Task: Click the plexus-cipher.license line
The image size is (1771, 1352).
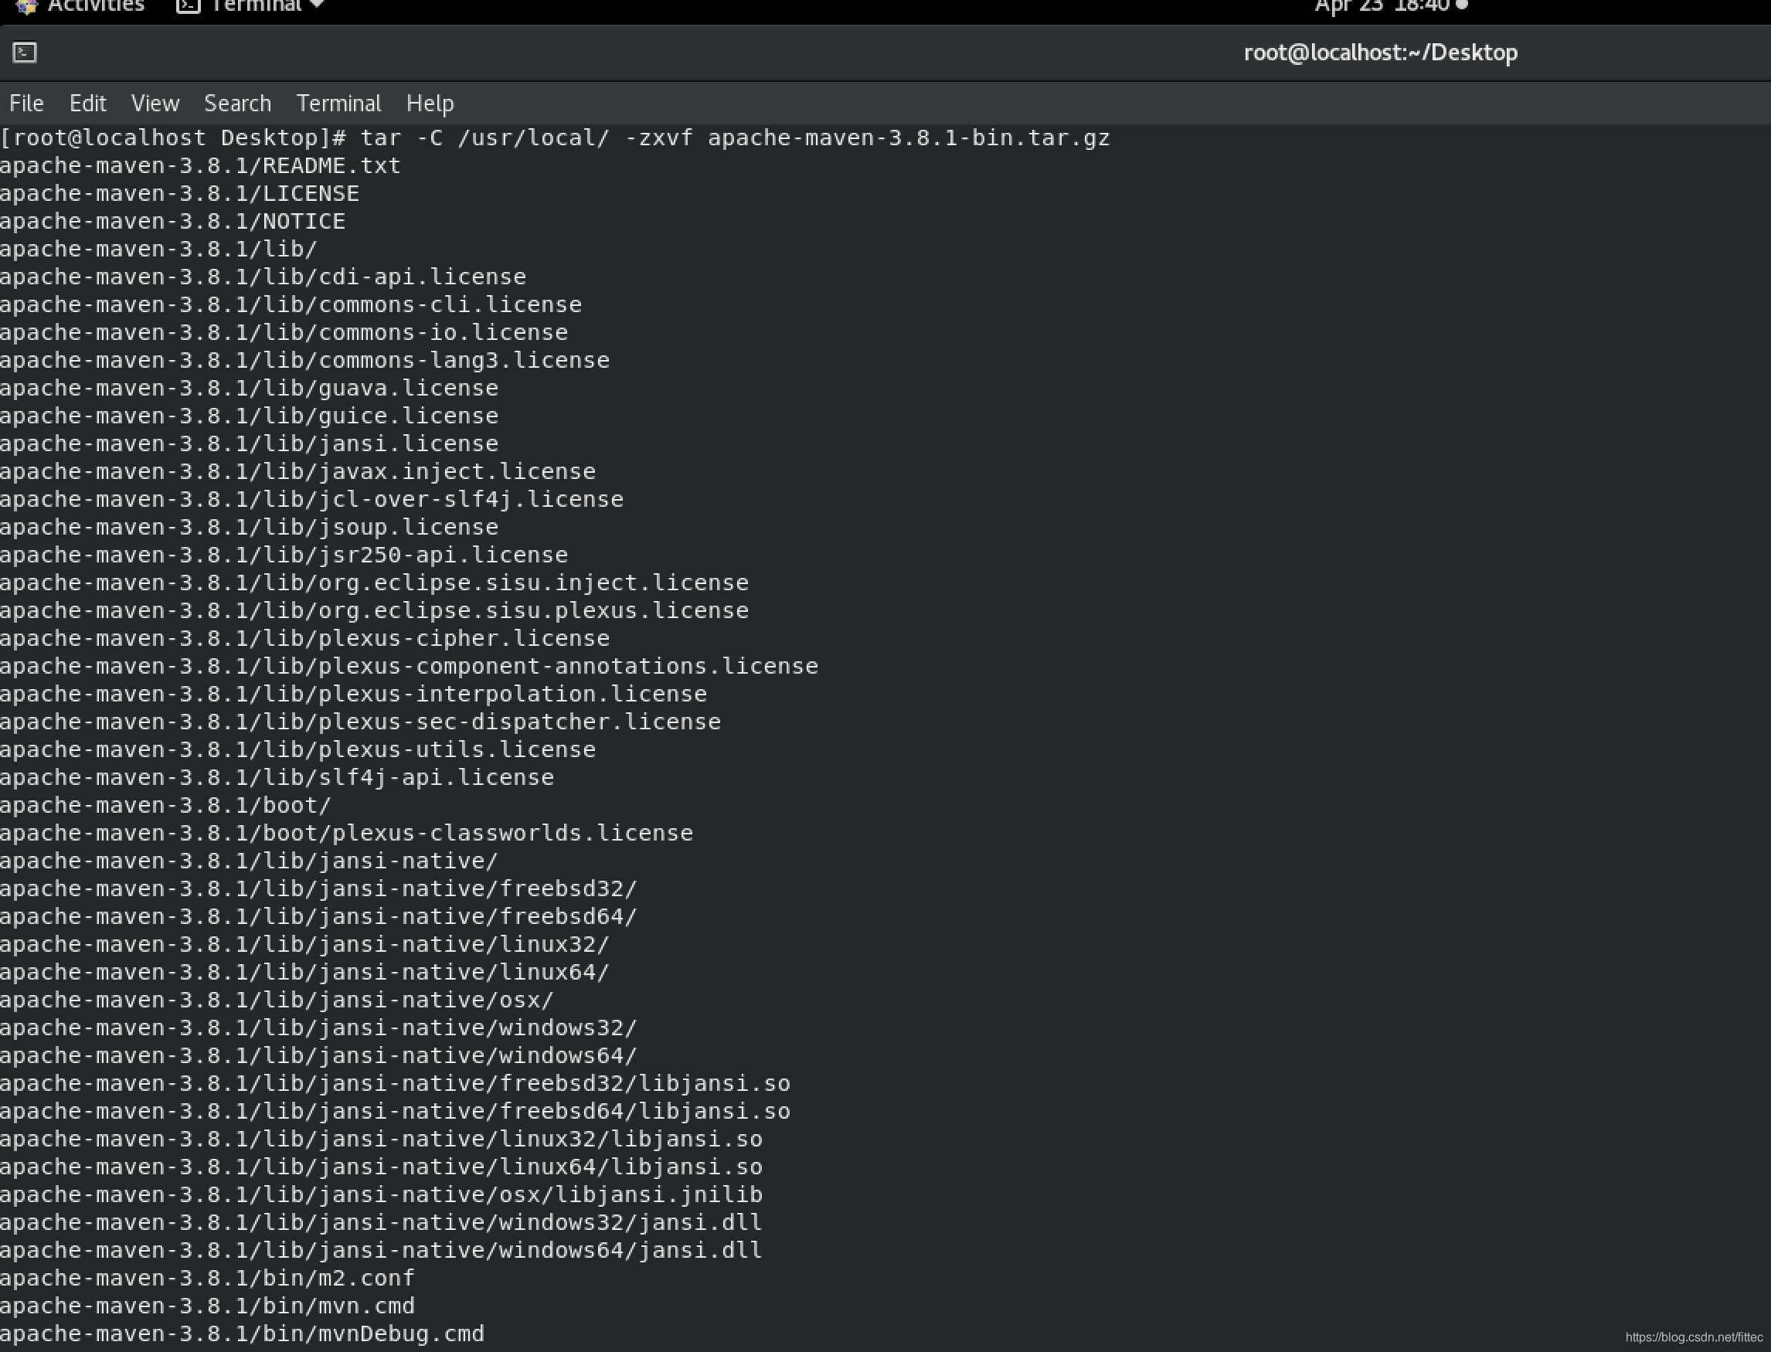Action: coord(305,638)
